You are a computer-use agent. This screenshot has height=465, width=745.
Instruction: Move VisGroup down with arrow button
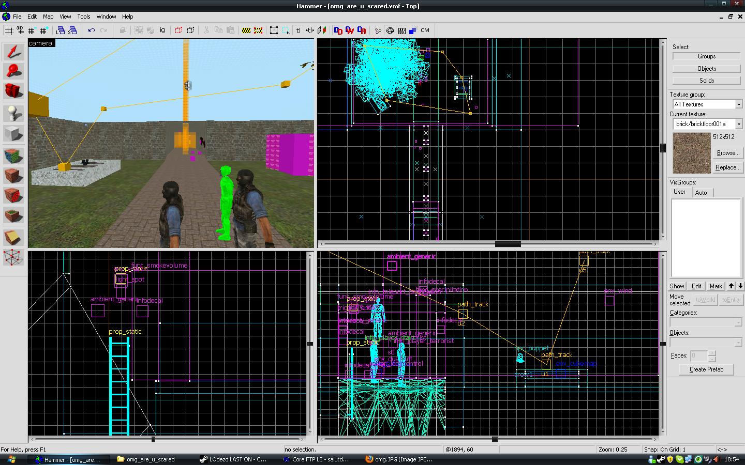[x=740, y=286]
